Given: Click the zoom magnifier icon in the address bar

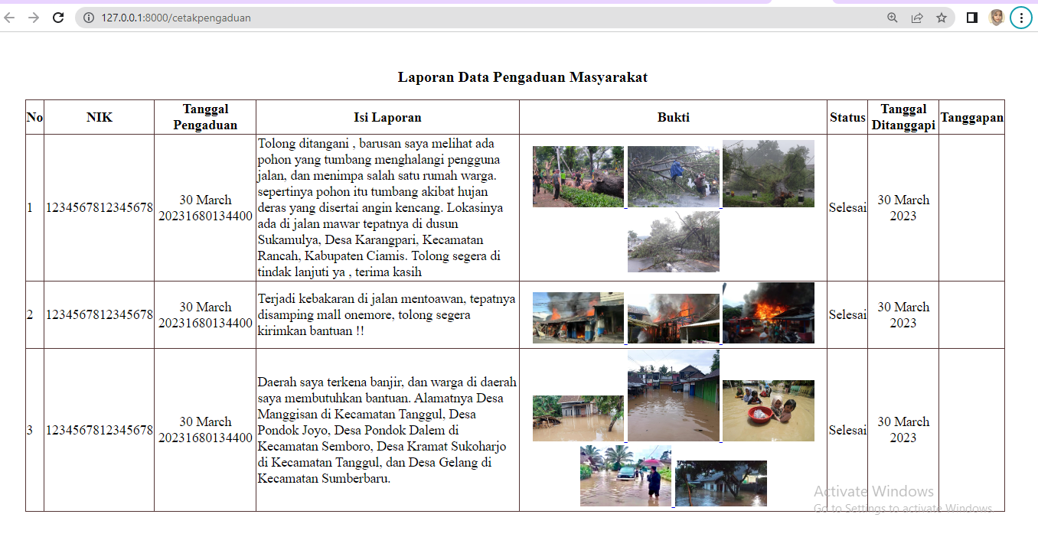Looking at the screenshot, I should coord(893,18).
